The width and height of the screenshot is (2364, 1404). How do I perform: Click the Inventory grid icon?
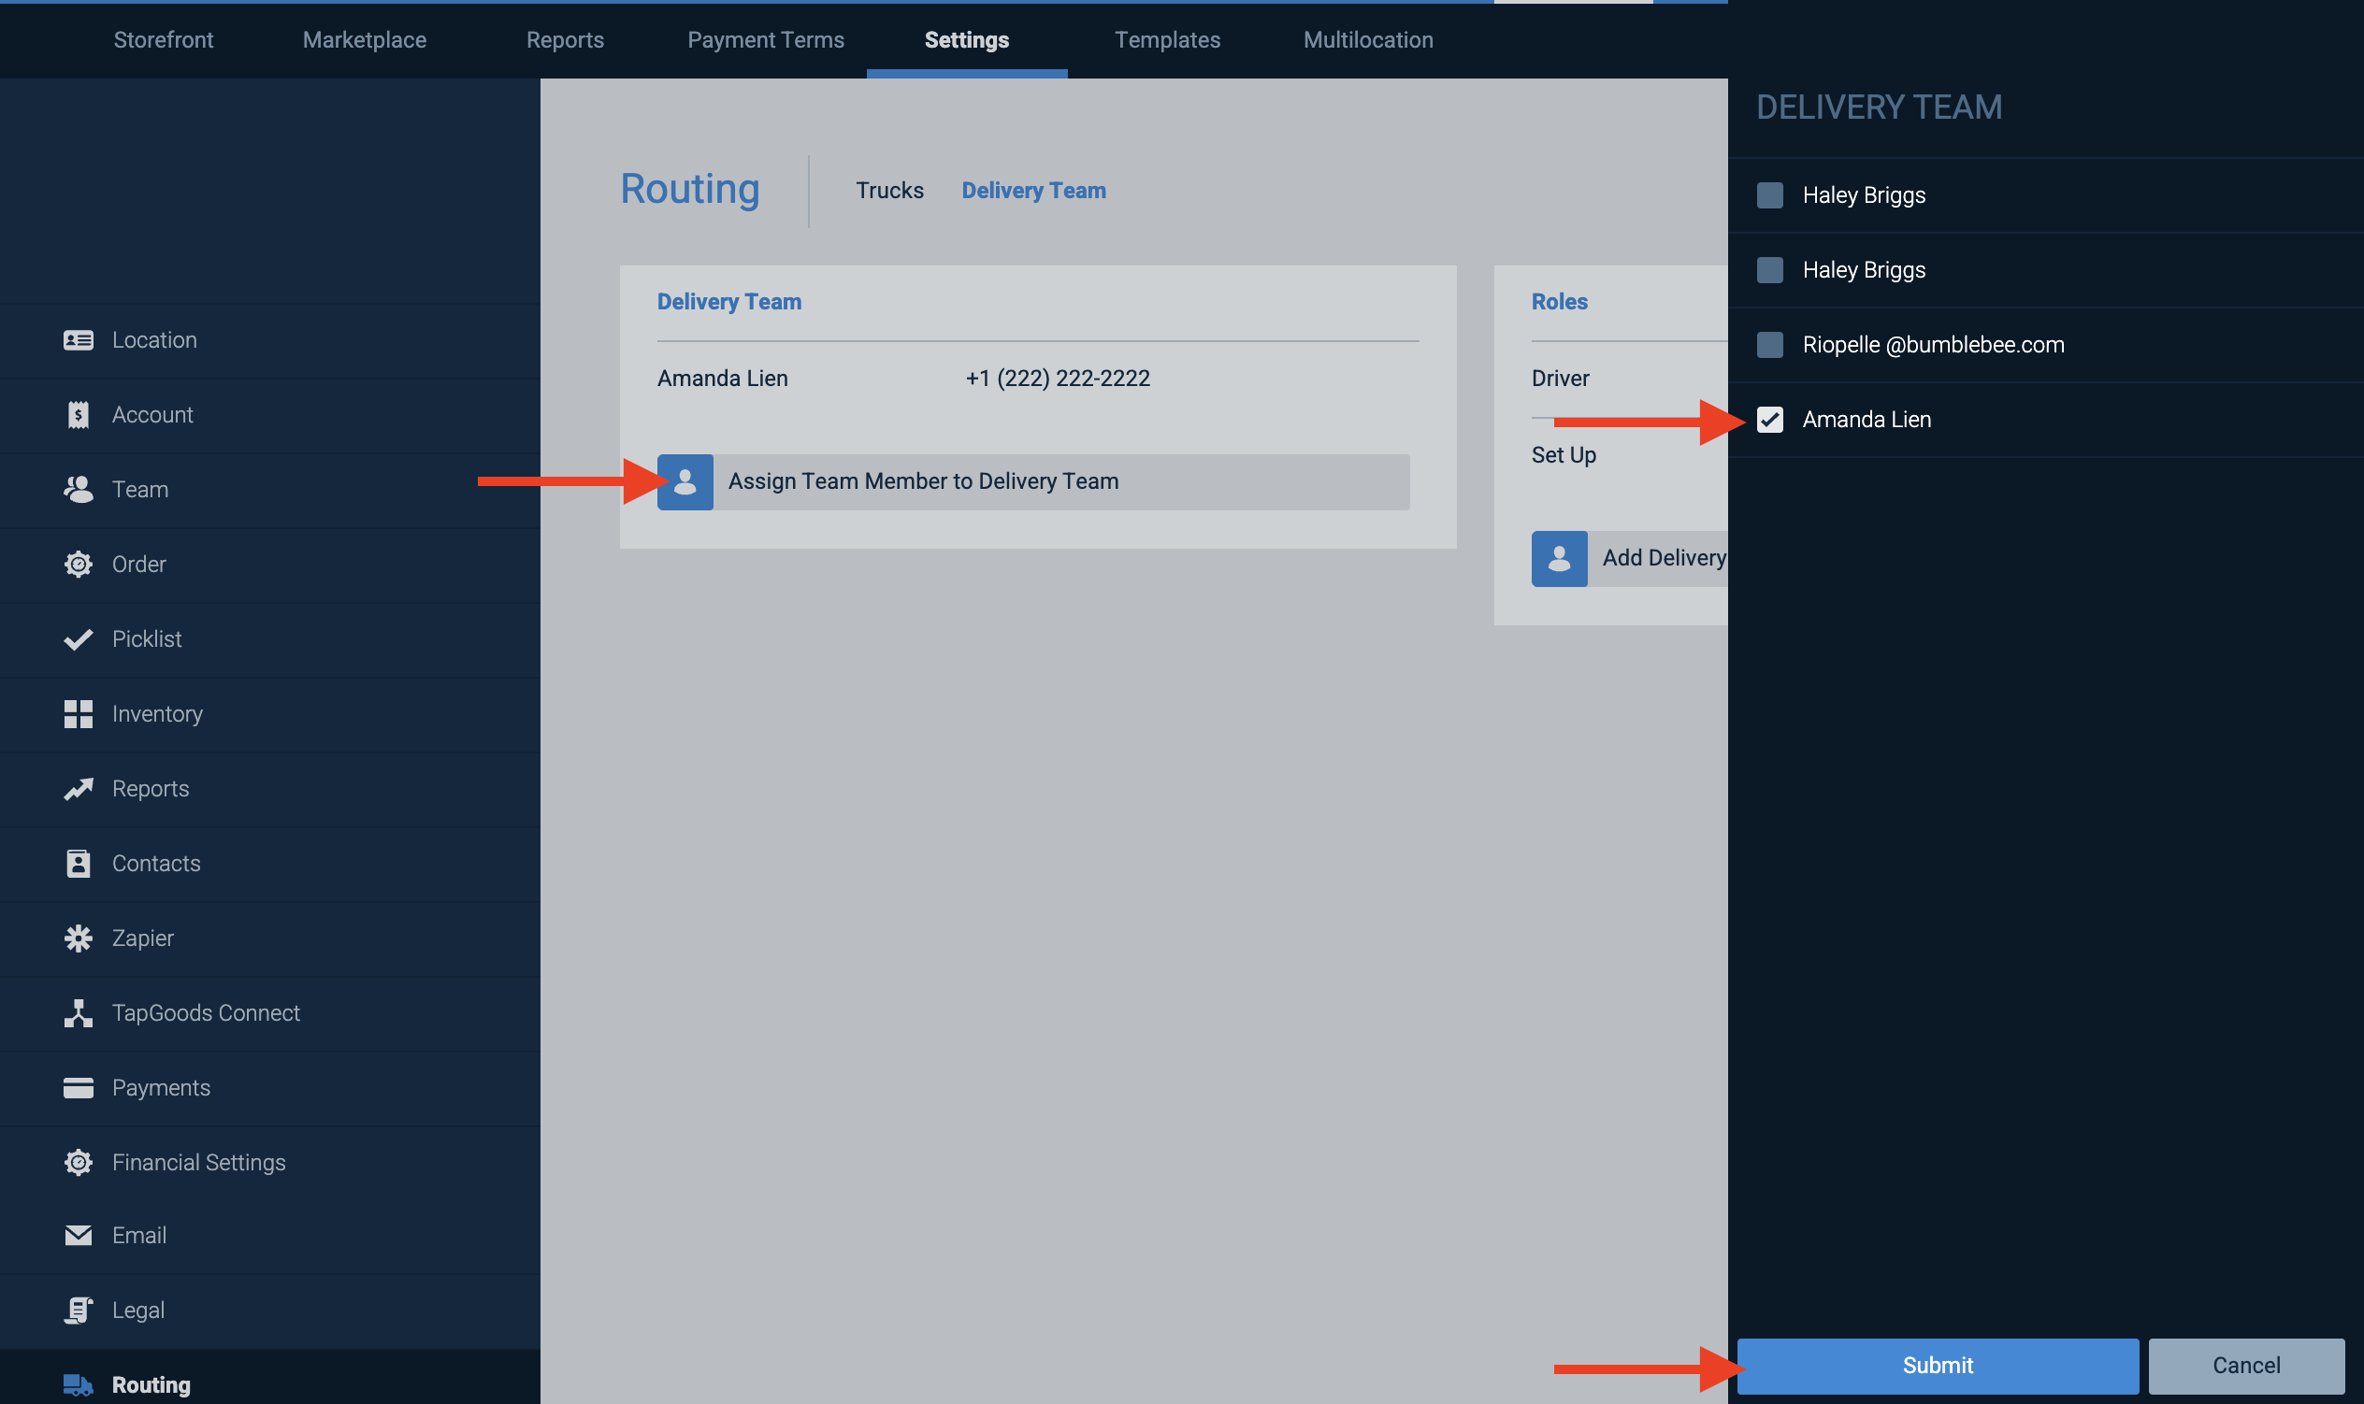pyautogui.click(x=78, y=714)
